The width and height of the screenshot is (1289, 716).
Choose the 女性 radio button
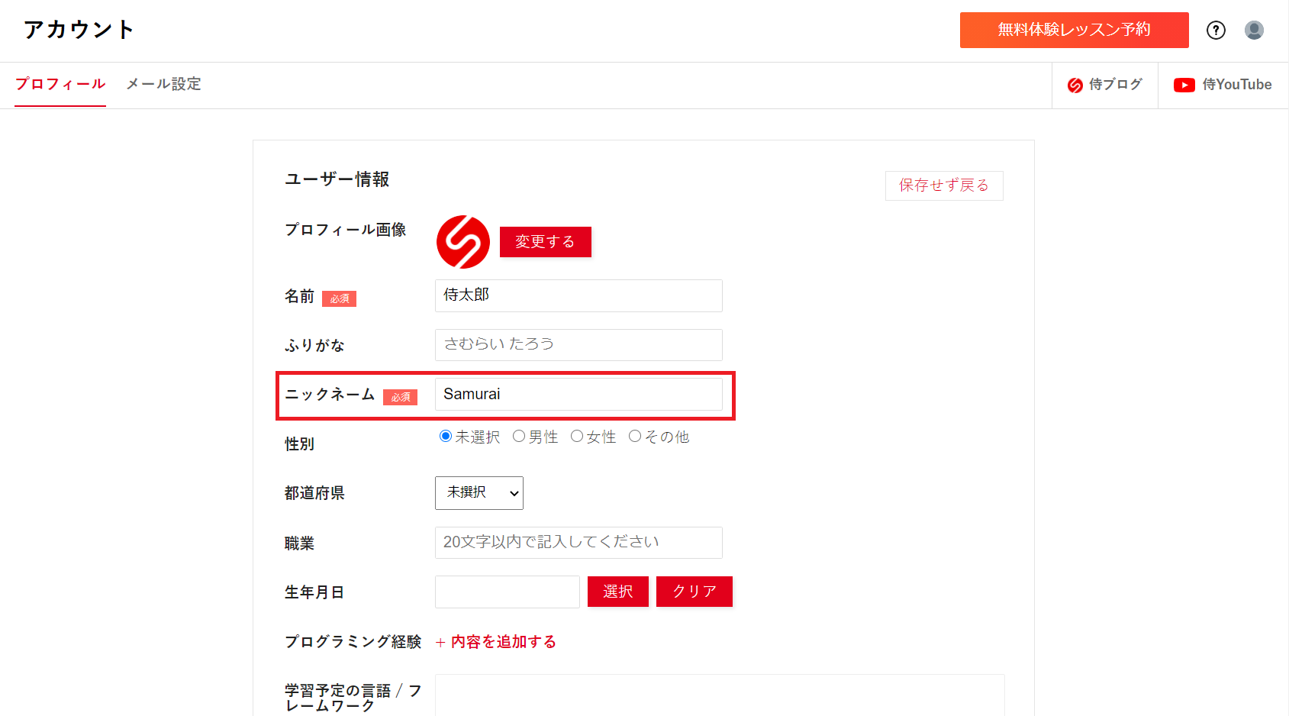577,436
